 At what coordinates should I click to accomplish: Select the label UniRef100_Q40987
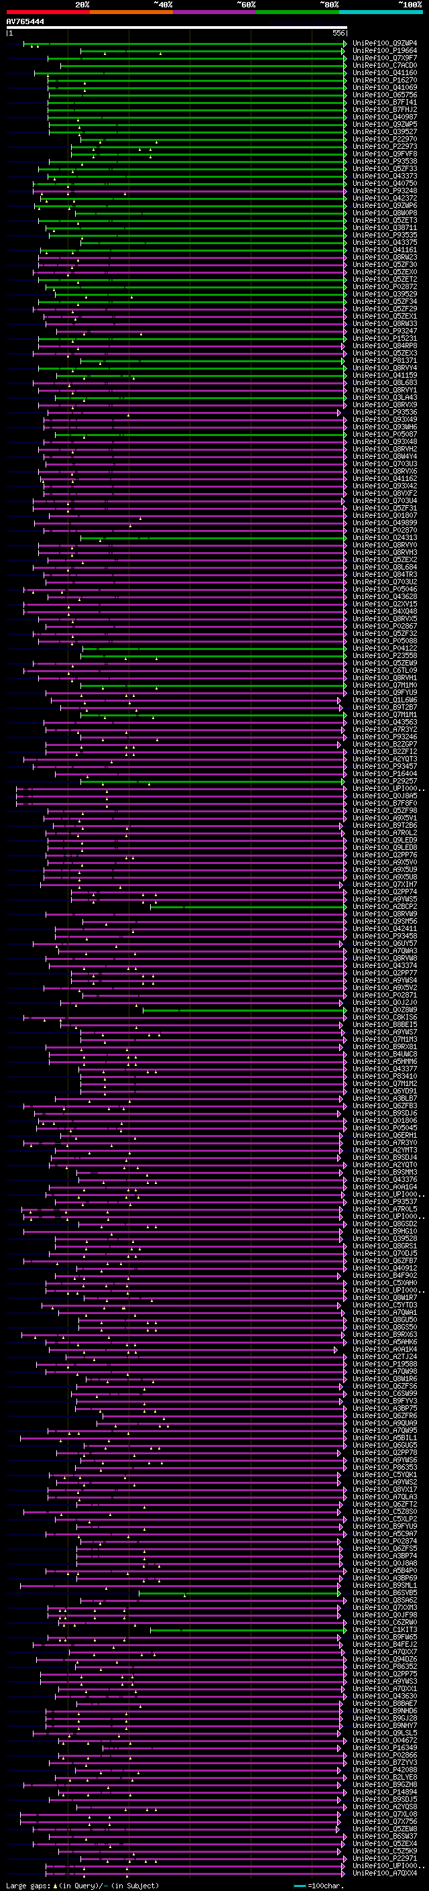(385, 117)
